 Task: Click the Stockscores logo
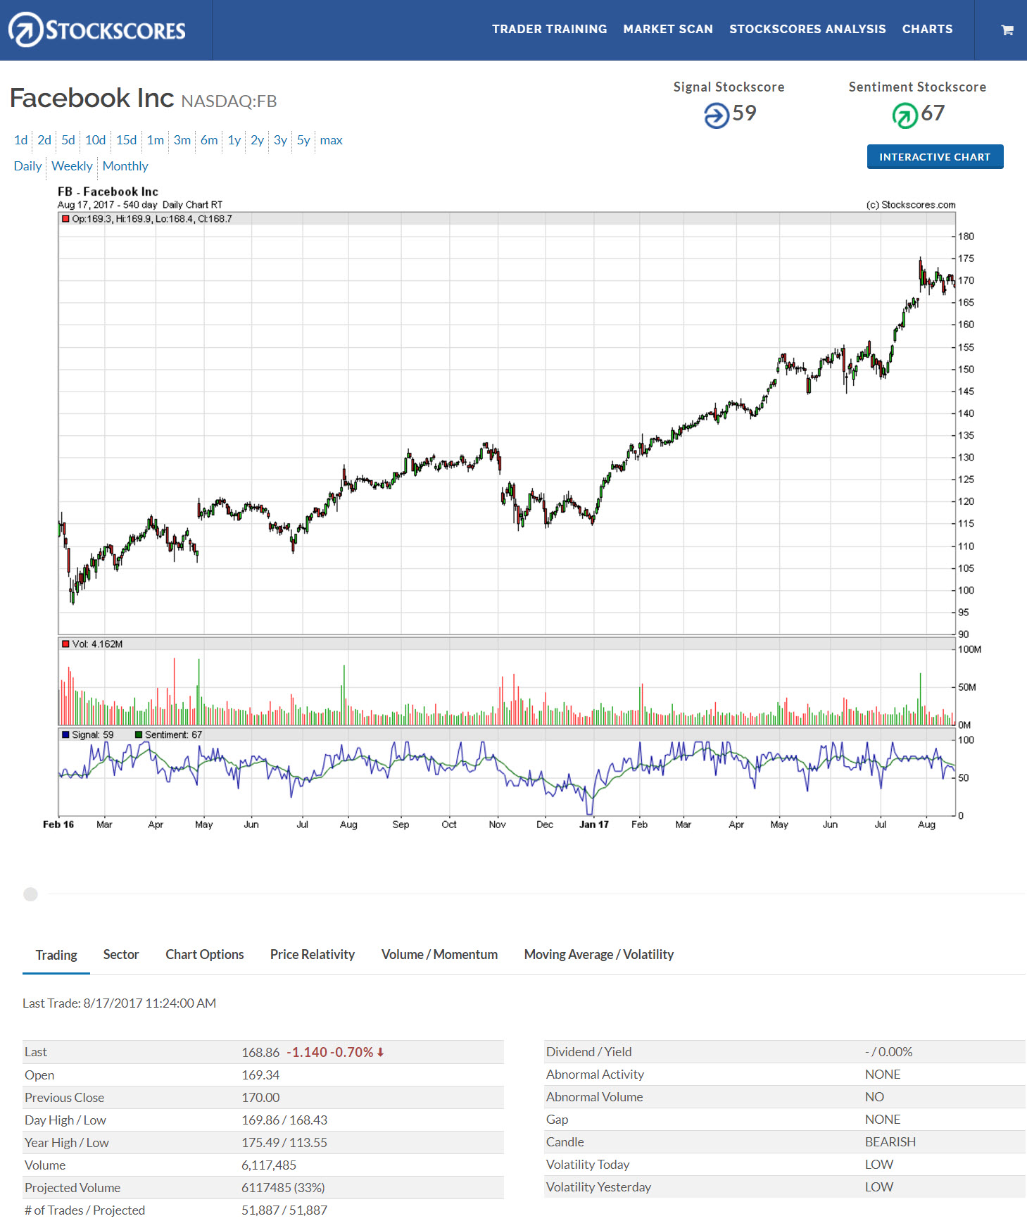click(x=97, y=30)
